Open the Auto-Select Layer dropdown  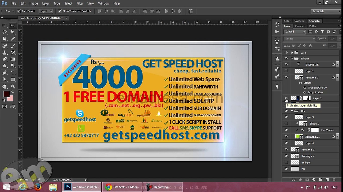coord(46,11)
